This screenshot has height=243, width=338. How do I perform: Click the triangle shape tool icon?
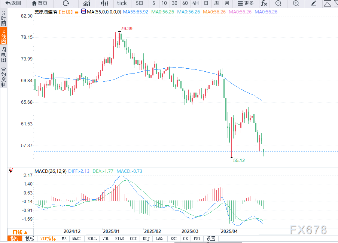tap(327, 4)
